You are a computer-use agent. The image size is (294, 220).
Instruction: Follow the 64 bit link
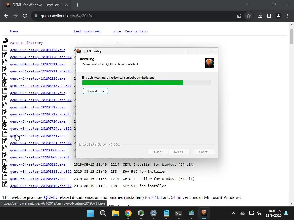click(x=176, y=197)
